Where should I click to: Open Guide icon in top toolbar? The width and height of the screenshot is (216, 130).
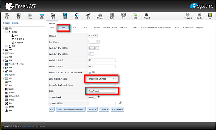[199, 16]
